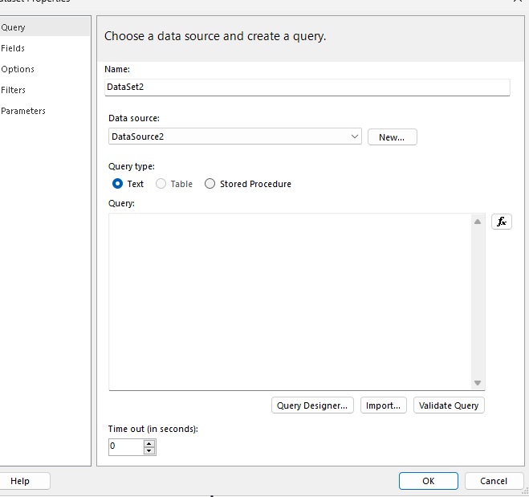Click the query box scroll down arrow

(478, 383)
